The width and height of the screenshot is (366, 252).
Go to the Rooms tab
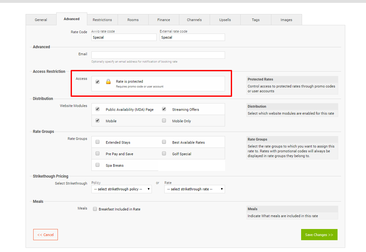click(133, 20)
